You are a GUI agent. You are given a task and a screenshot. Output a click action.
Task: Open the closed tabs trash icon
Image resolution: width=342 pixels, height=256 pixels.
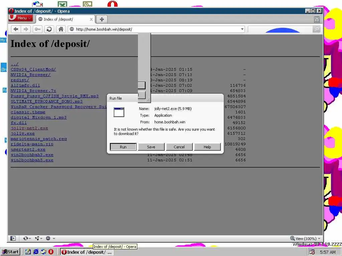317,20
